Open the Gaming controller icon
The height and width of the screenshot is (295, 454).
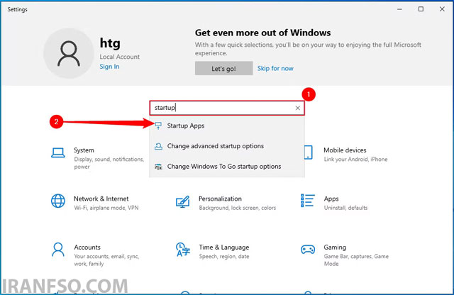pyautogui.click(x=308, y=249)
